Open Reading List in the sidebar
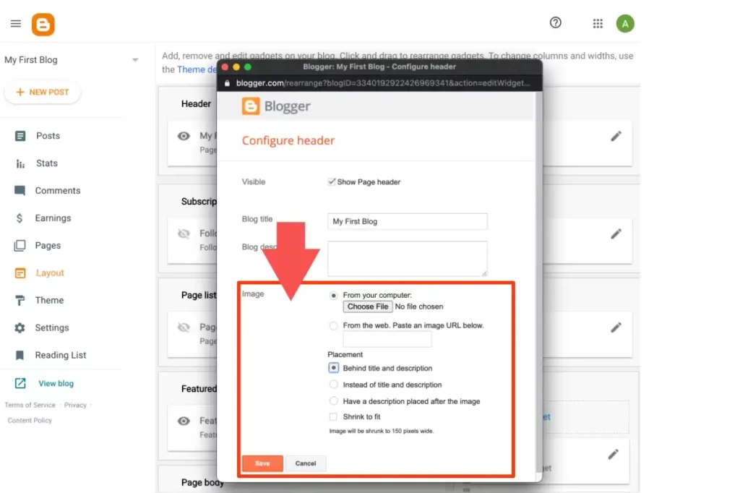 61,355
